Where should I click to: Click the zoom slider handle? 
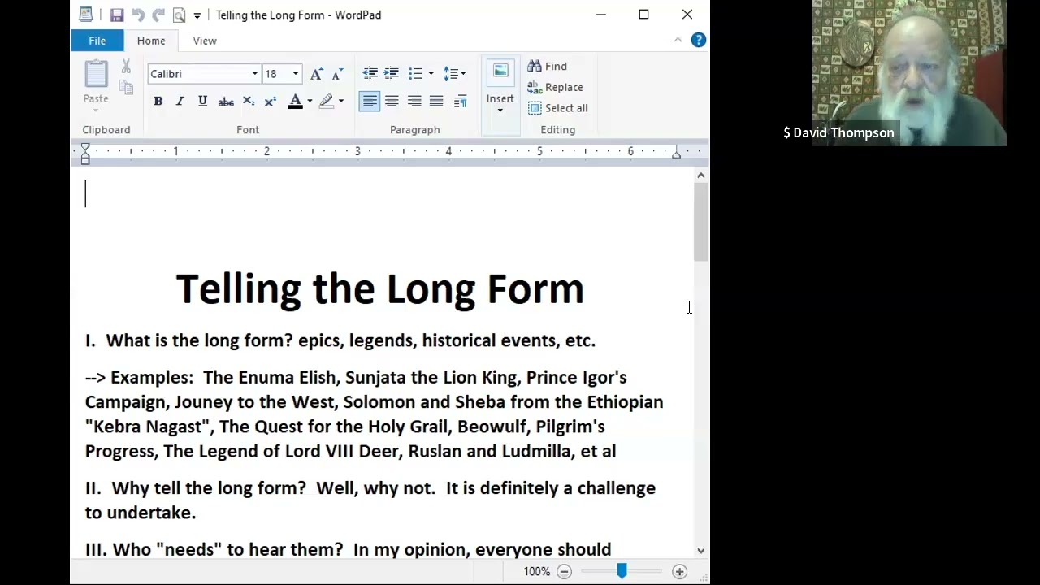coord(622,572)
